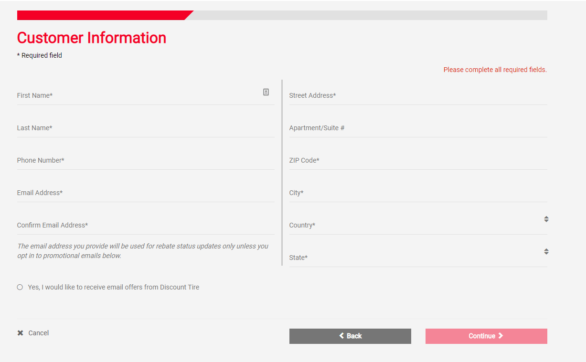Focus the Email Address field
This screenshot has height=362, width=586.
(x=146, y=193)
